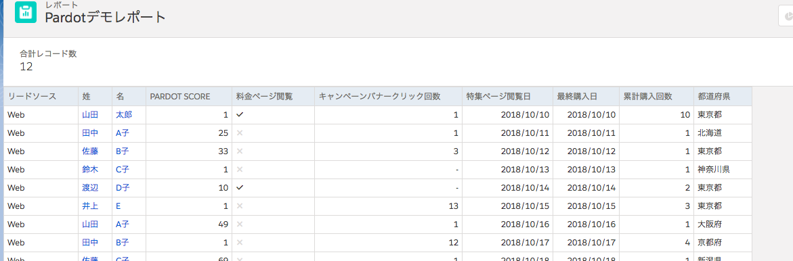
Task: Open the 井上 last-name link
Action: pos(90,206)
